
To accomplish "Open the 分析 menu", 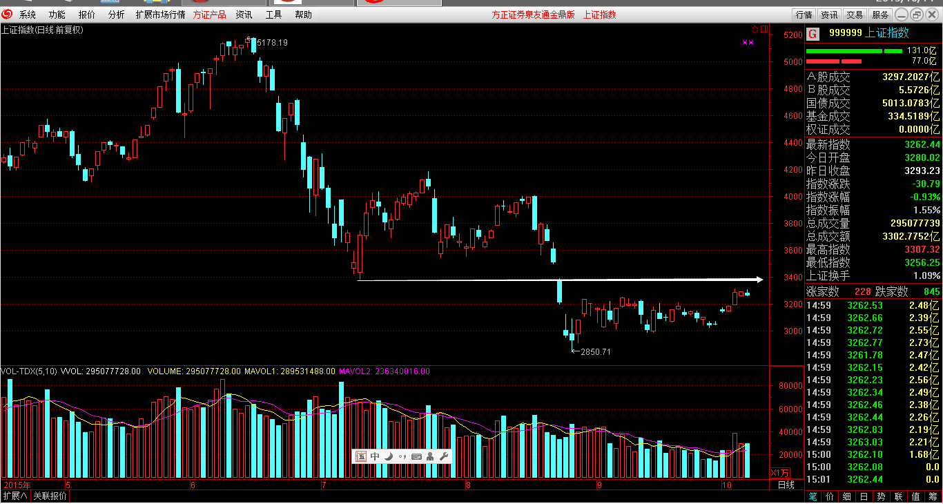I will pyautogui.click(x=117, y=14).
